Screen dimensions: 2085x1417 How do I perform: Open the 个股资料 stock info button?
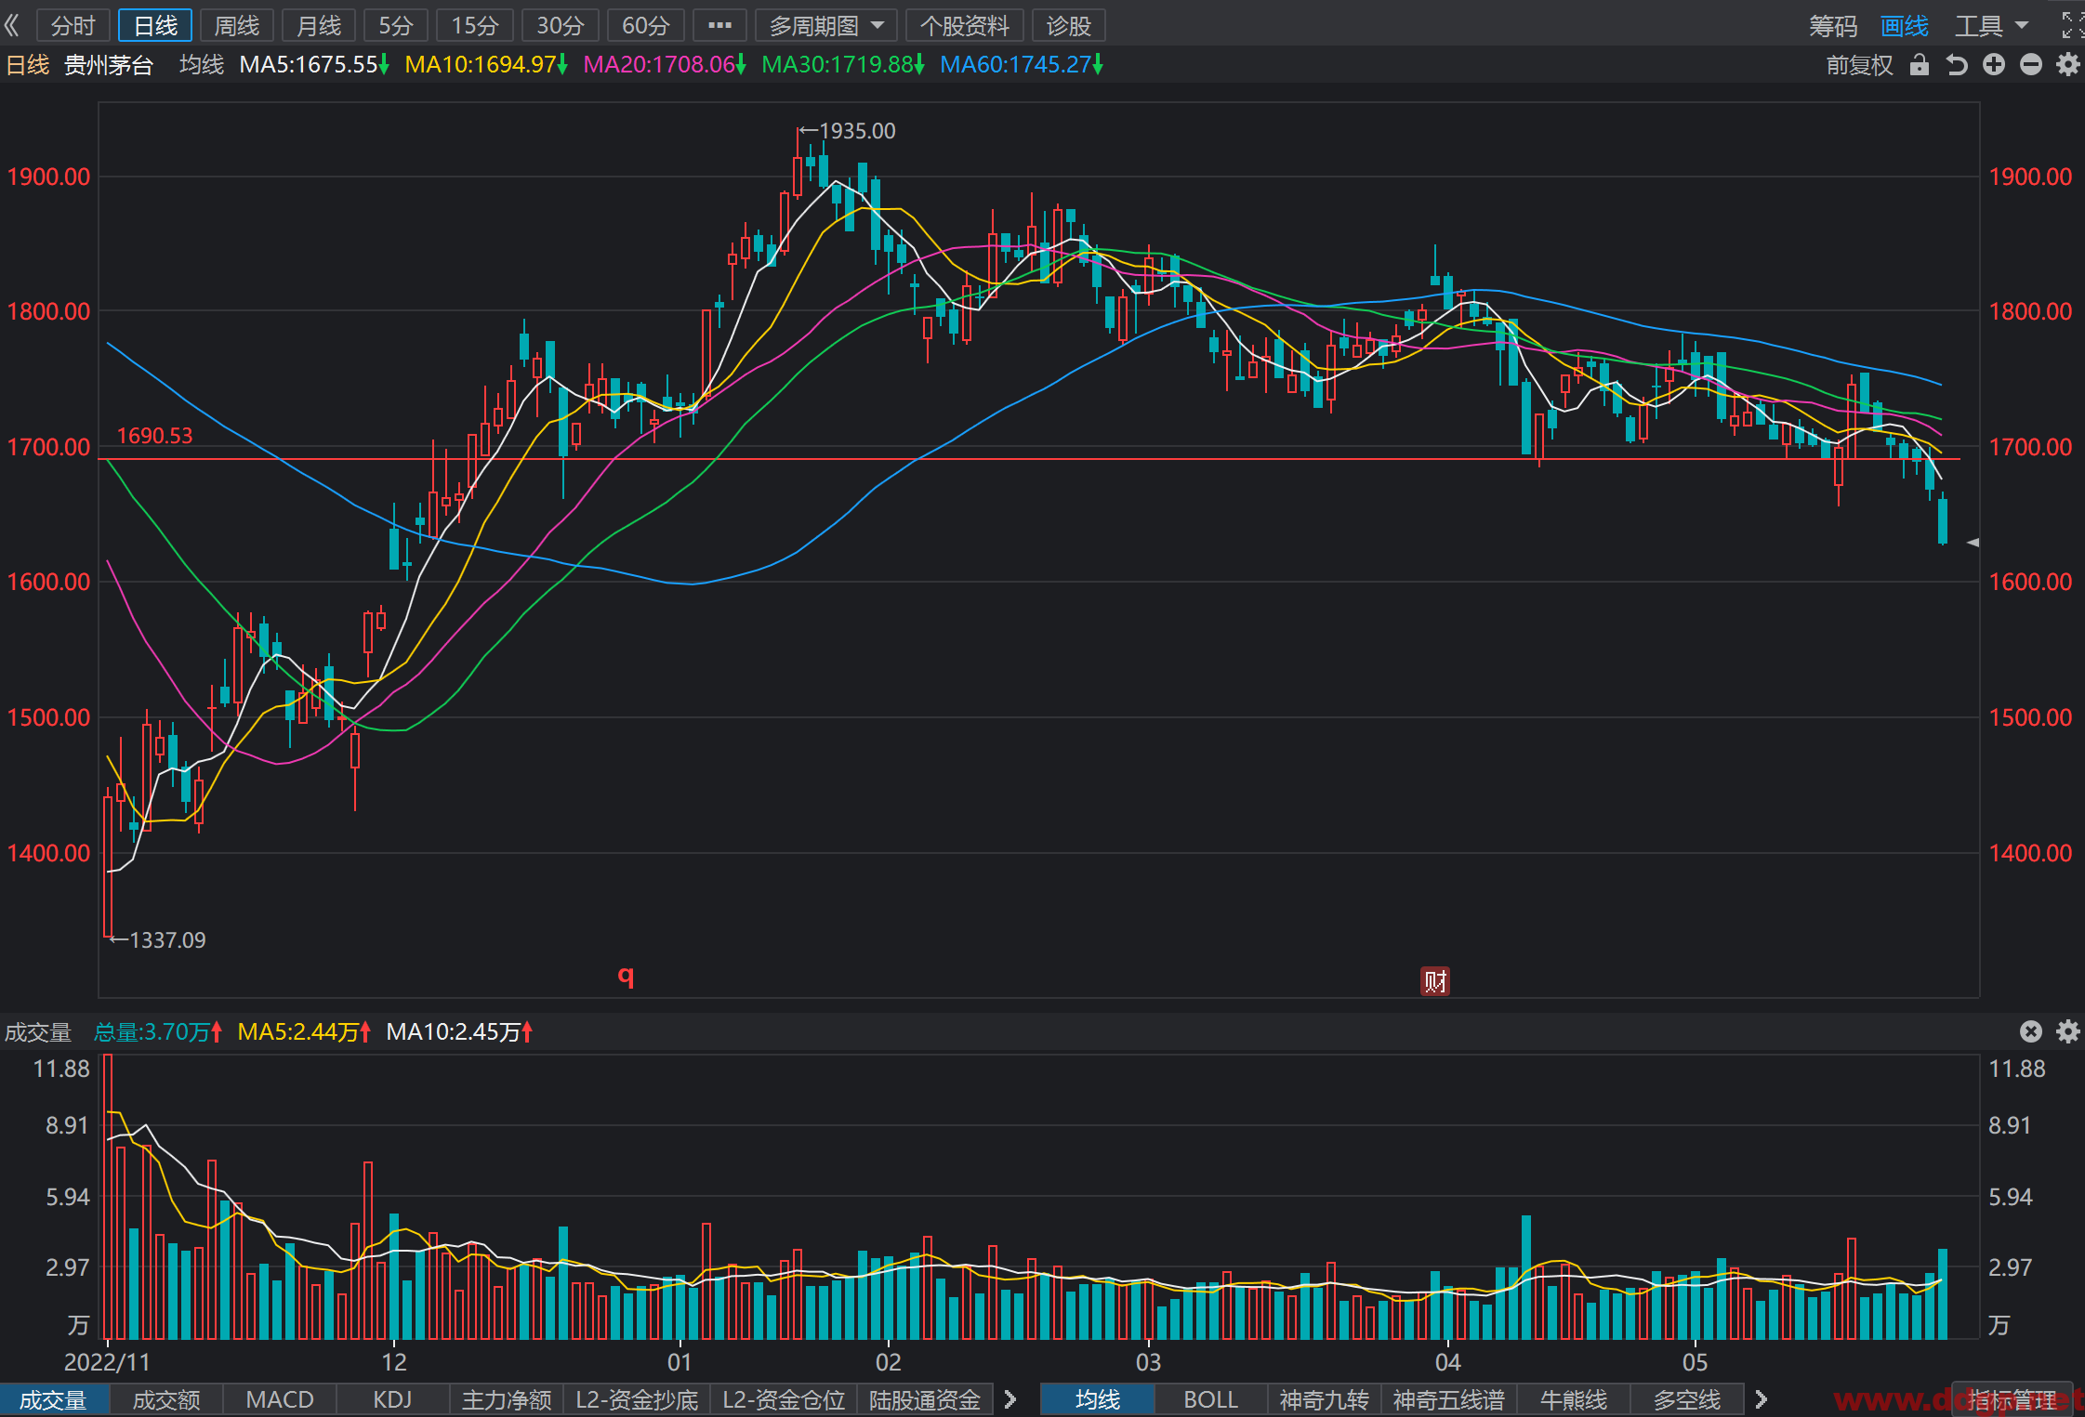pos(964,25)
